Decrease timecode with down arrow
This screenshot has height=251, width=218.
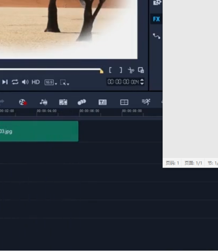pos(142,84)
